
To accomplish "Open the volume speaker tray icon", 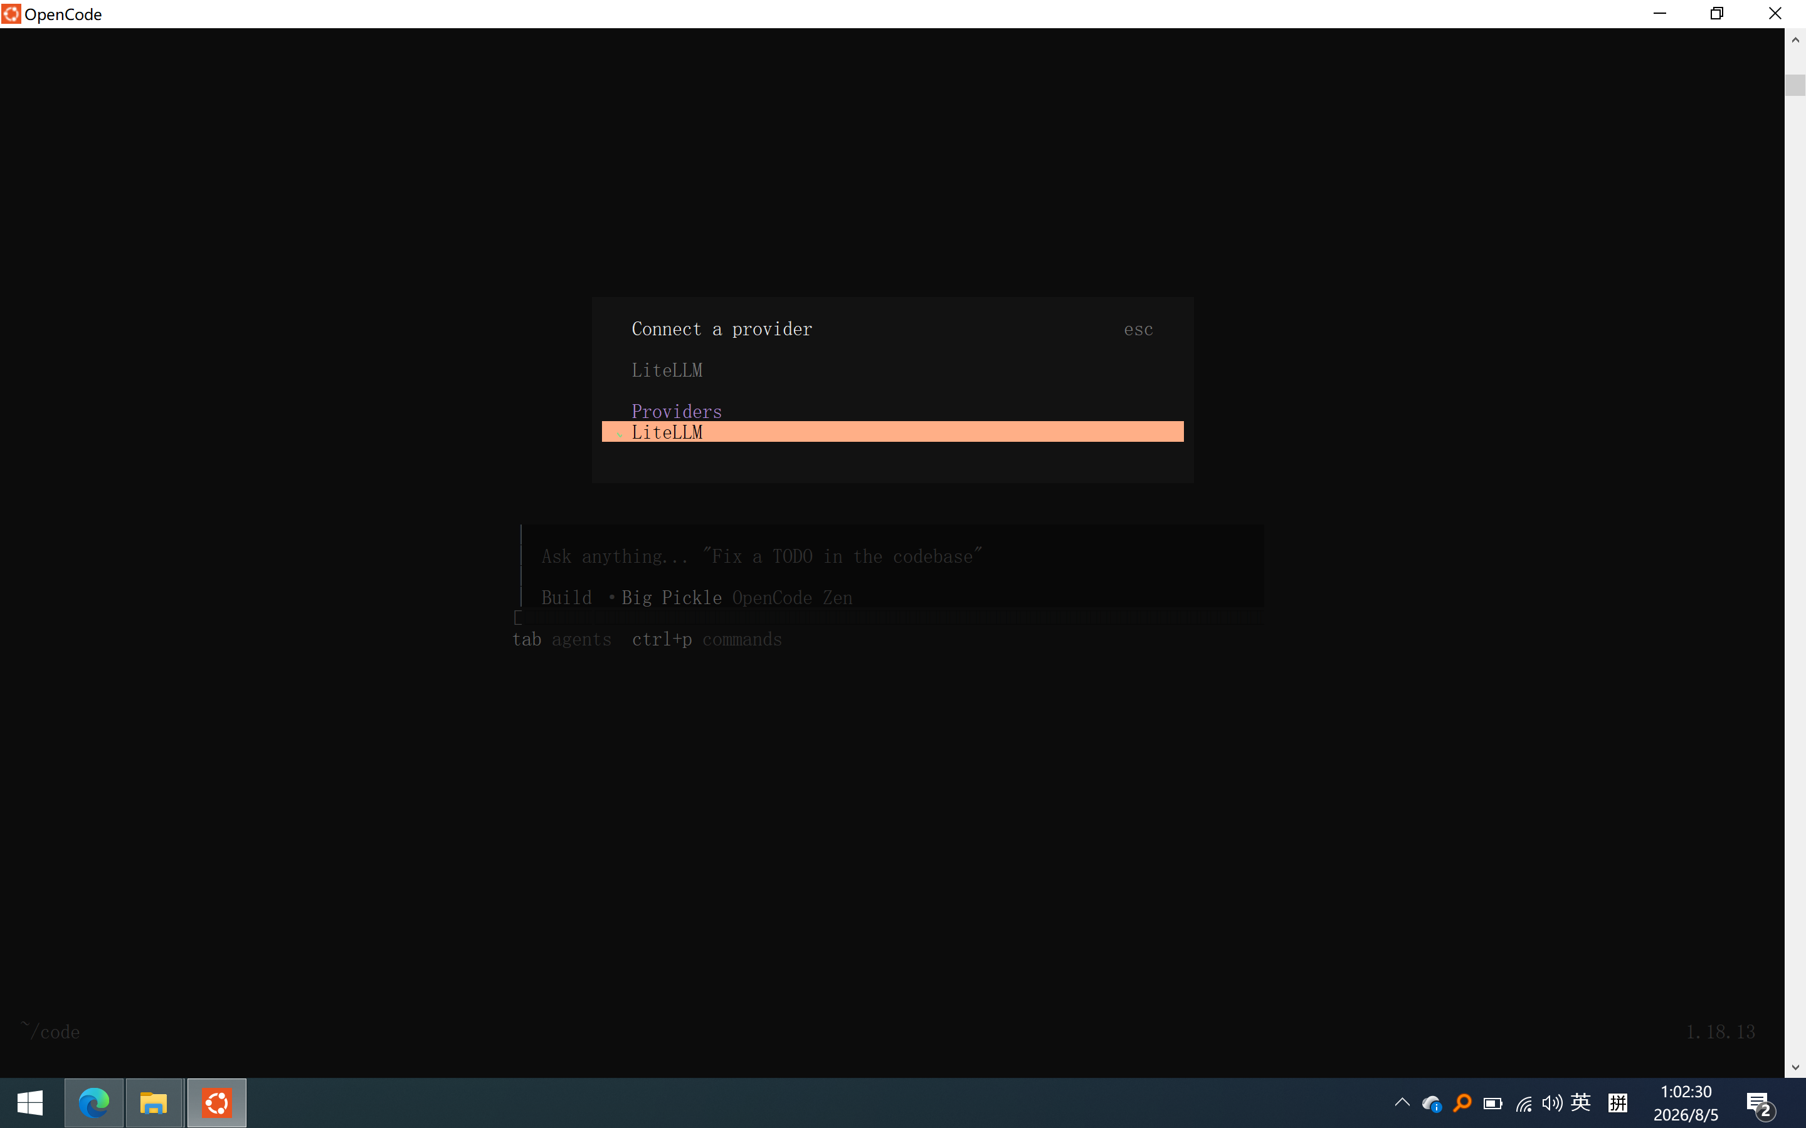I will pos(1552,1103).
